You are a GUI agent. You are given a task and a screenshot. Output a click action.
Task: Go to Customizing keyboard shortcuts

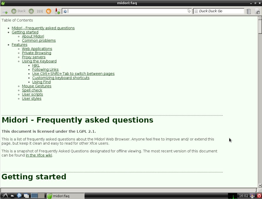click(61, 78)
